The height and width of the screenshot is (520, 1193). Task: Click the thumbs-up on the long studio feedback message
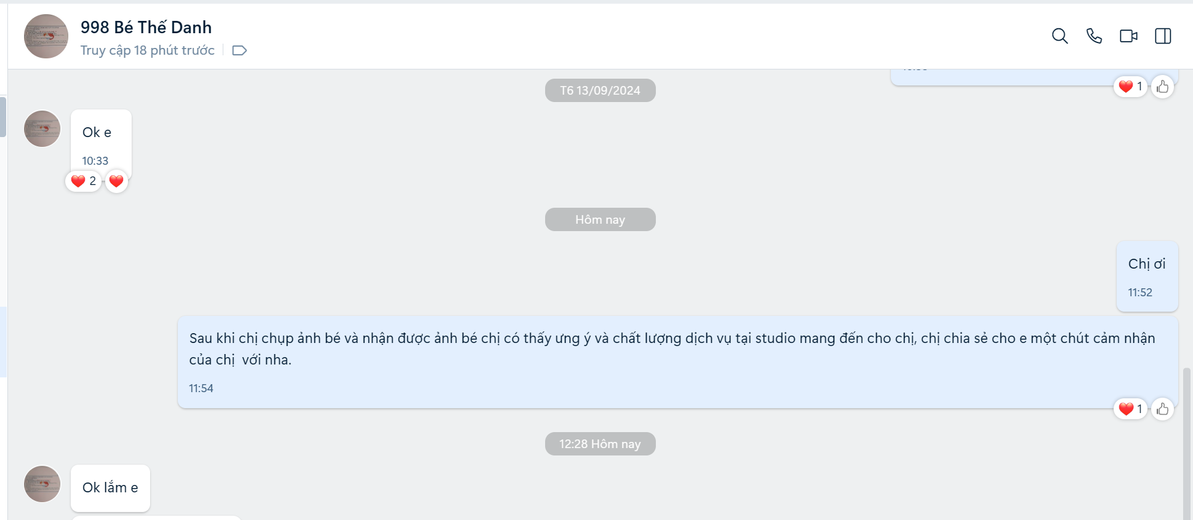[x=1162, y=409]
